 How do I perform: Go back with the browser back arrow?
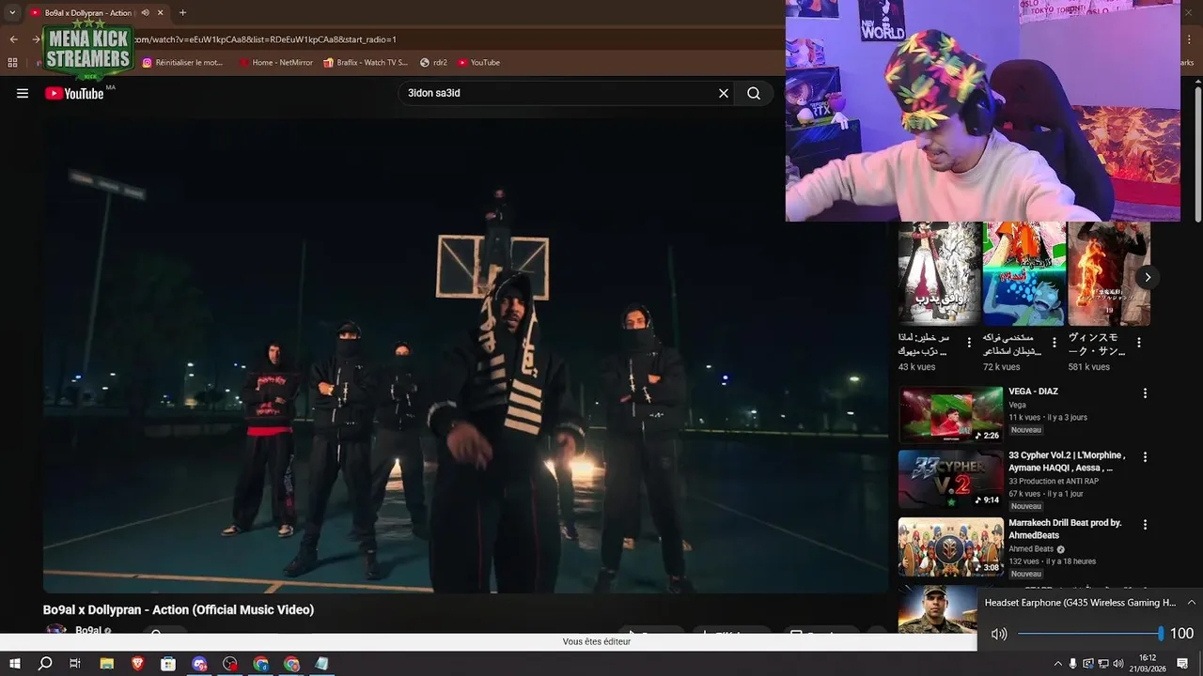pyautogui.click(x=13, y=39)
